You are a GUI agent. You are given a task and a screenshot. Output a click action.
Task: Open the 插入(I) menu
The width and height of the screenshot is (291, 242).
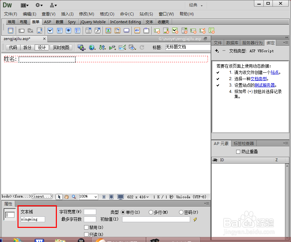coord(67,14)
